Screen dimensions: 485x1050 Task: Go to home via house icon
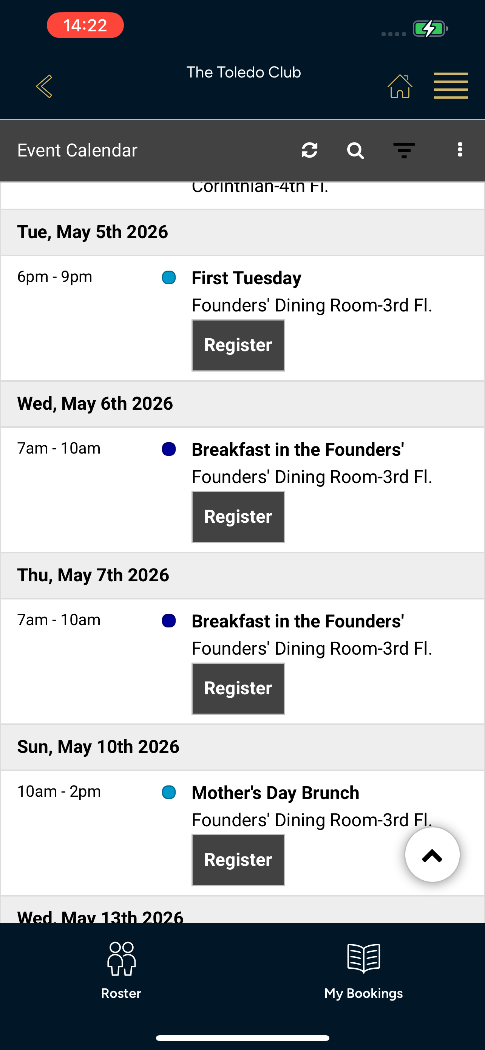pos(400,86)
